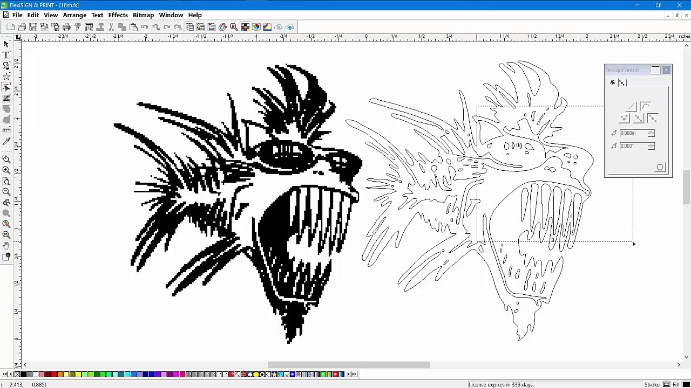Switch to the node point tab in DesignCentral
Screen dimensions: 691x388
(622, 82)
